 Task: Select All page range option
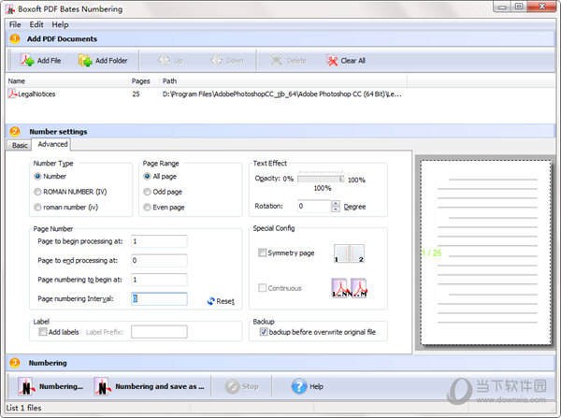pyautogui.click(x=147, y=176)
